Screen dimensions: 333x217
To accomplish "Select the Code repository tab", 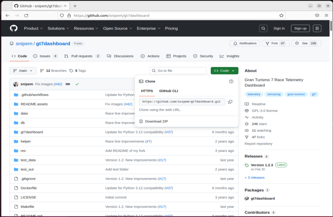I will 19,56.
